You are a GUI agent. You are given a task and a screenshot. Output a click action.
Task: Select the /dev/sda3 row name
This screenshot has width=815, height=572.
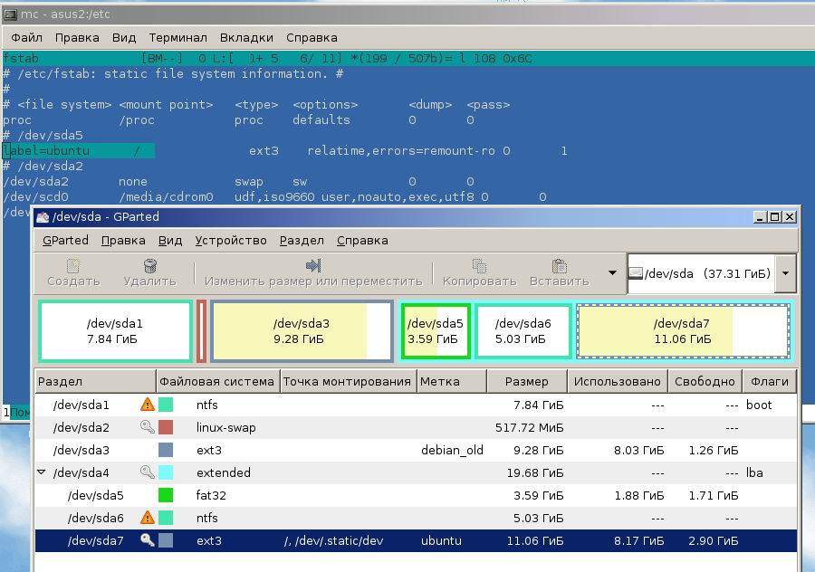(x=81, y=450)
